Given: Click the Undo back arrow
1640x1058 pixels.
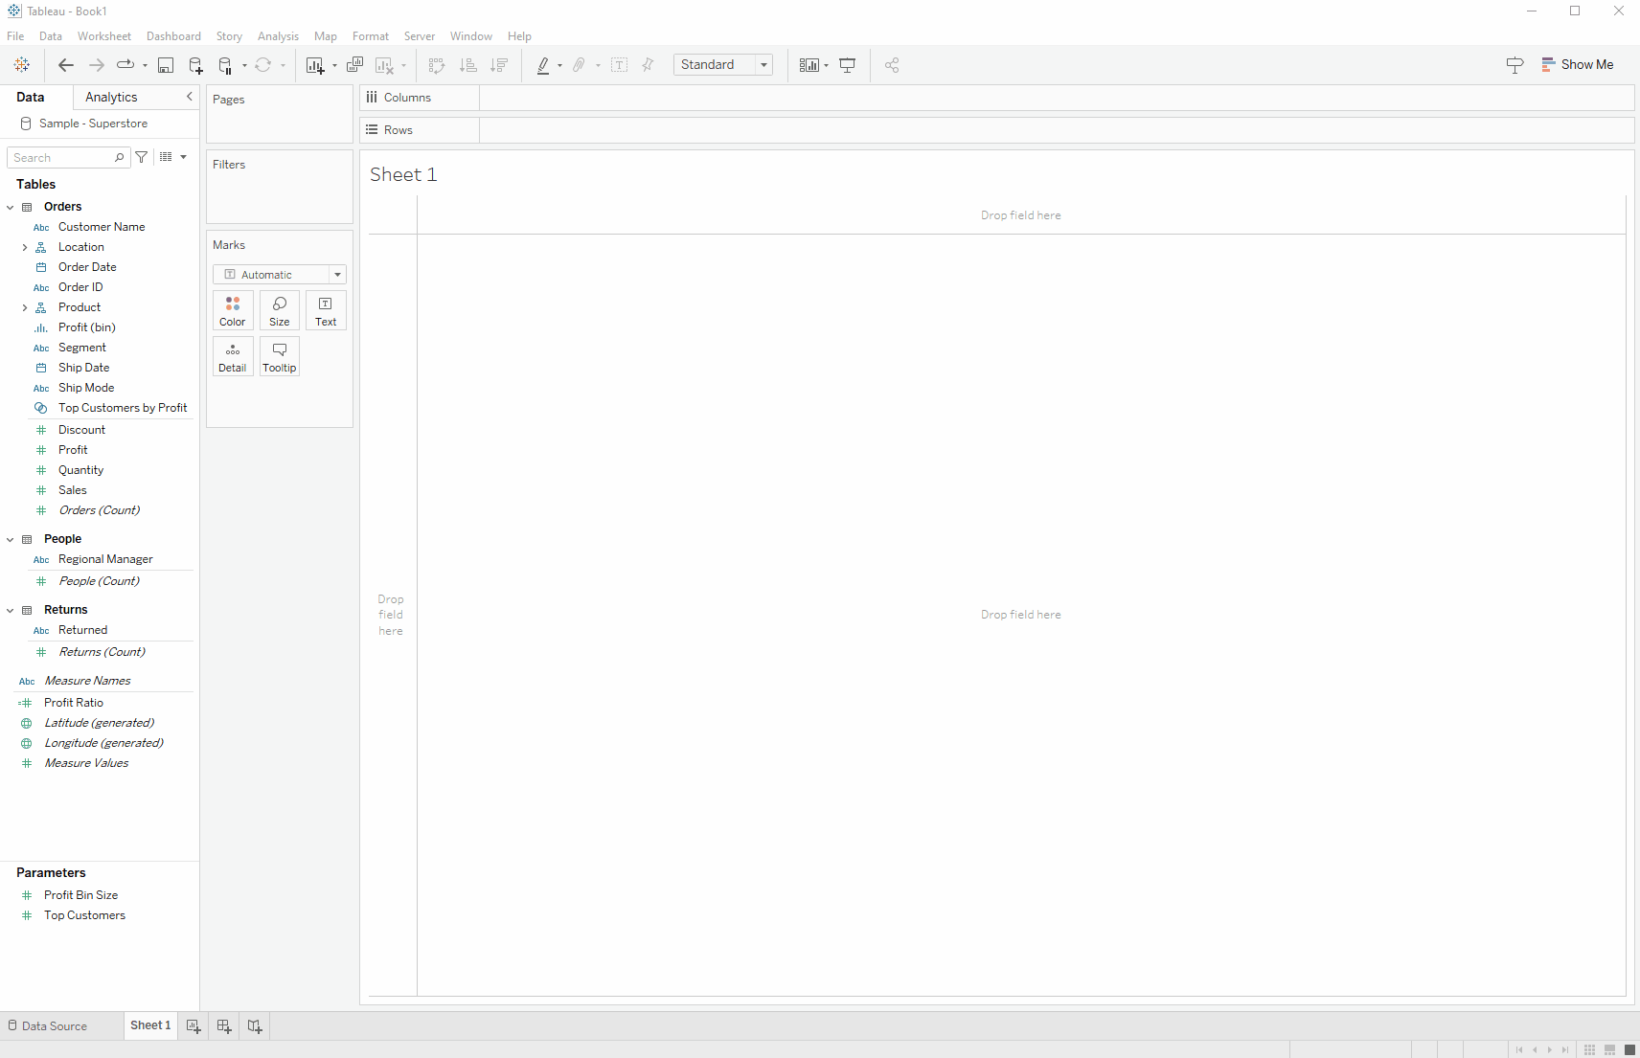Looking at the screenshot, I should coord(66,65).
